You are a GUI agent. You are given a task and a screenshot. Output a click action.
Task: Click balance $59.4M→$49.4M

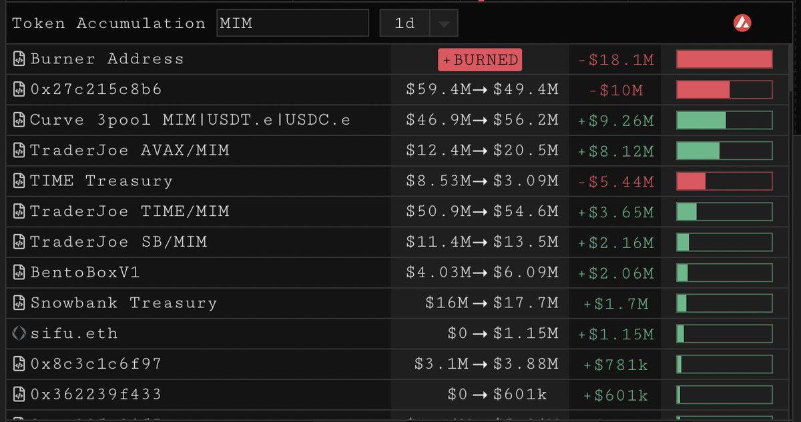click(482, 89)
